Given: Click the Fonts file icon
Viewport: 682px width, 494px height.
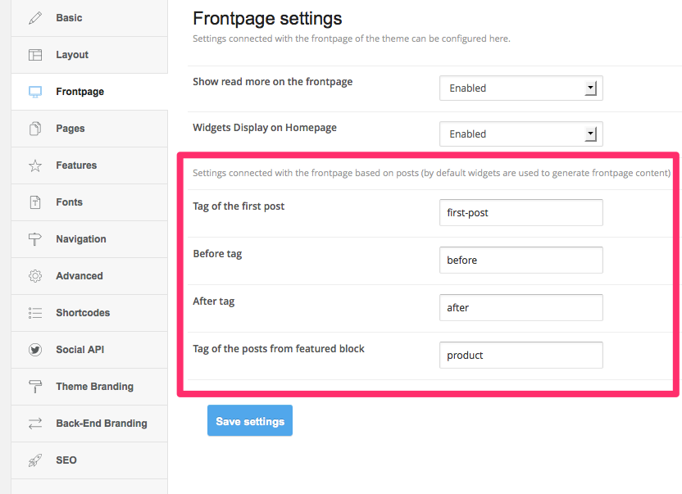Looking at the screenshot, I should click(35, 202).
